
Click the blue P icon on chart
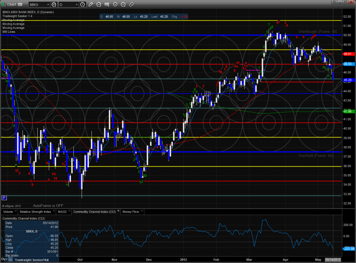pos(4,197)
